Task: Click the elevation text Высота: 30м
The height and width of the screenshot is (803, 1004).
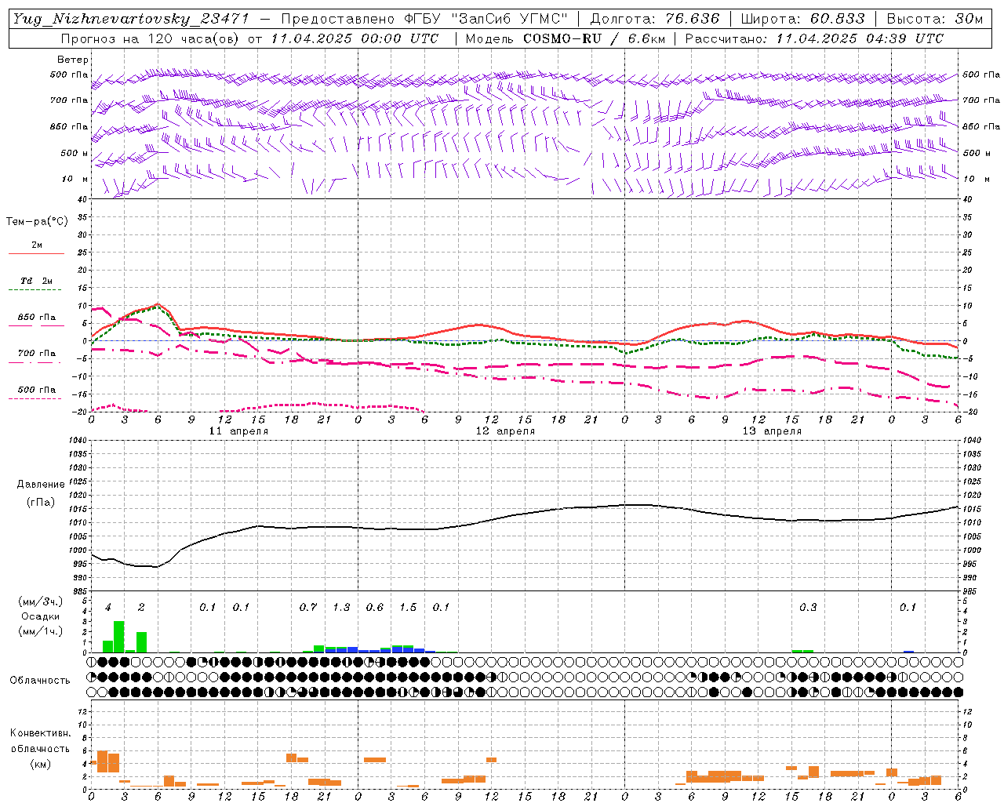Action: click(x=935, y=19)
